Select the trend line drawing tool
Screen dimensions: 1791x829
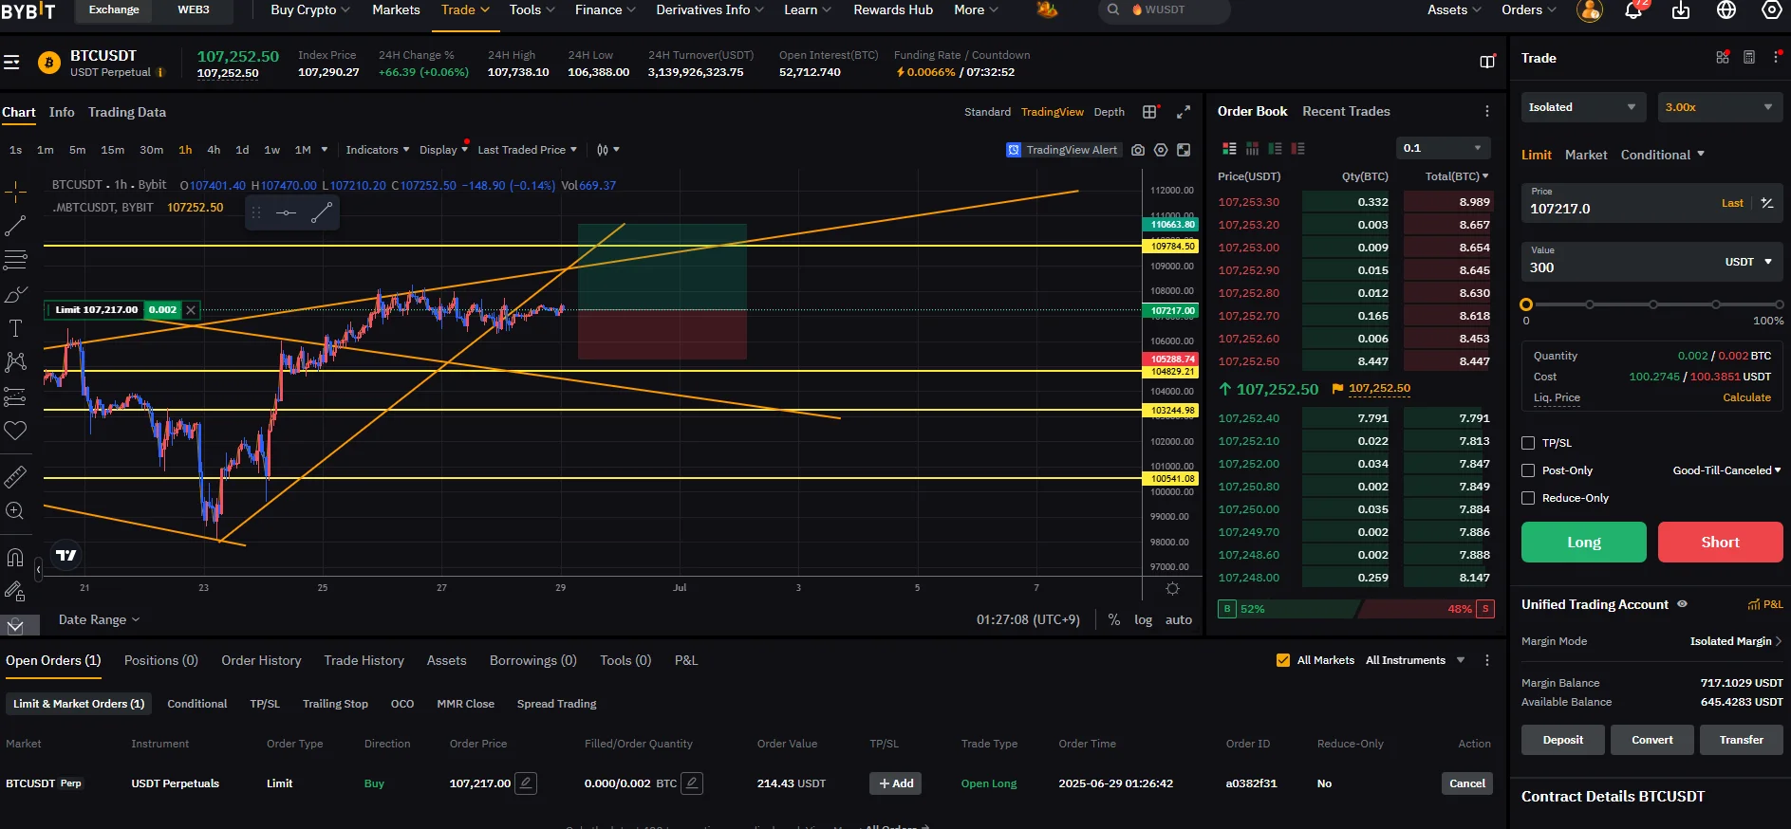pos(15,226)
